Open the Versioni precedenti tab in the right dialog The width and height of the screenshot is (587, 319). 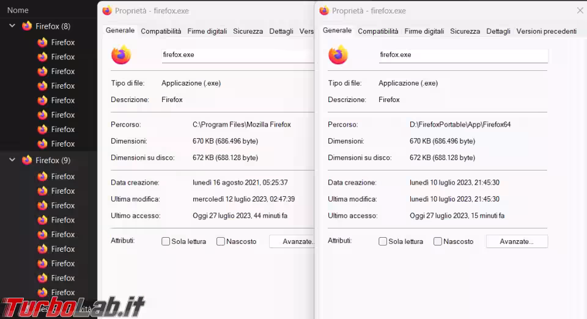click(546, 31)
